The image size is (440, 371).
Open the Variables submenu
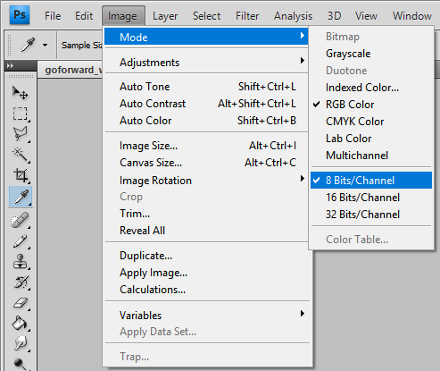click(206, 315)
